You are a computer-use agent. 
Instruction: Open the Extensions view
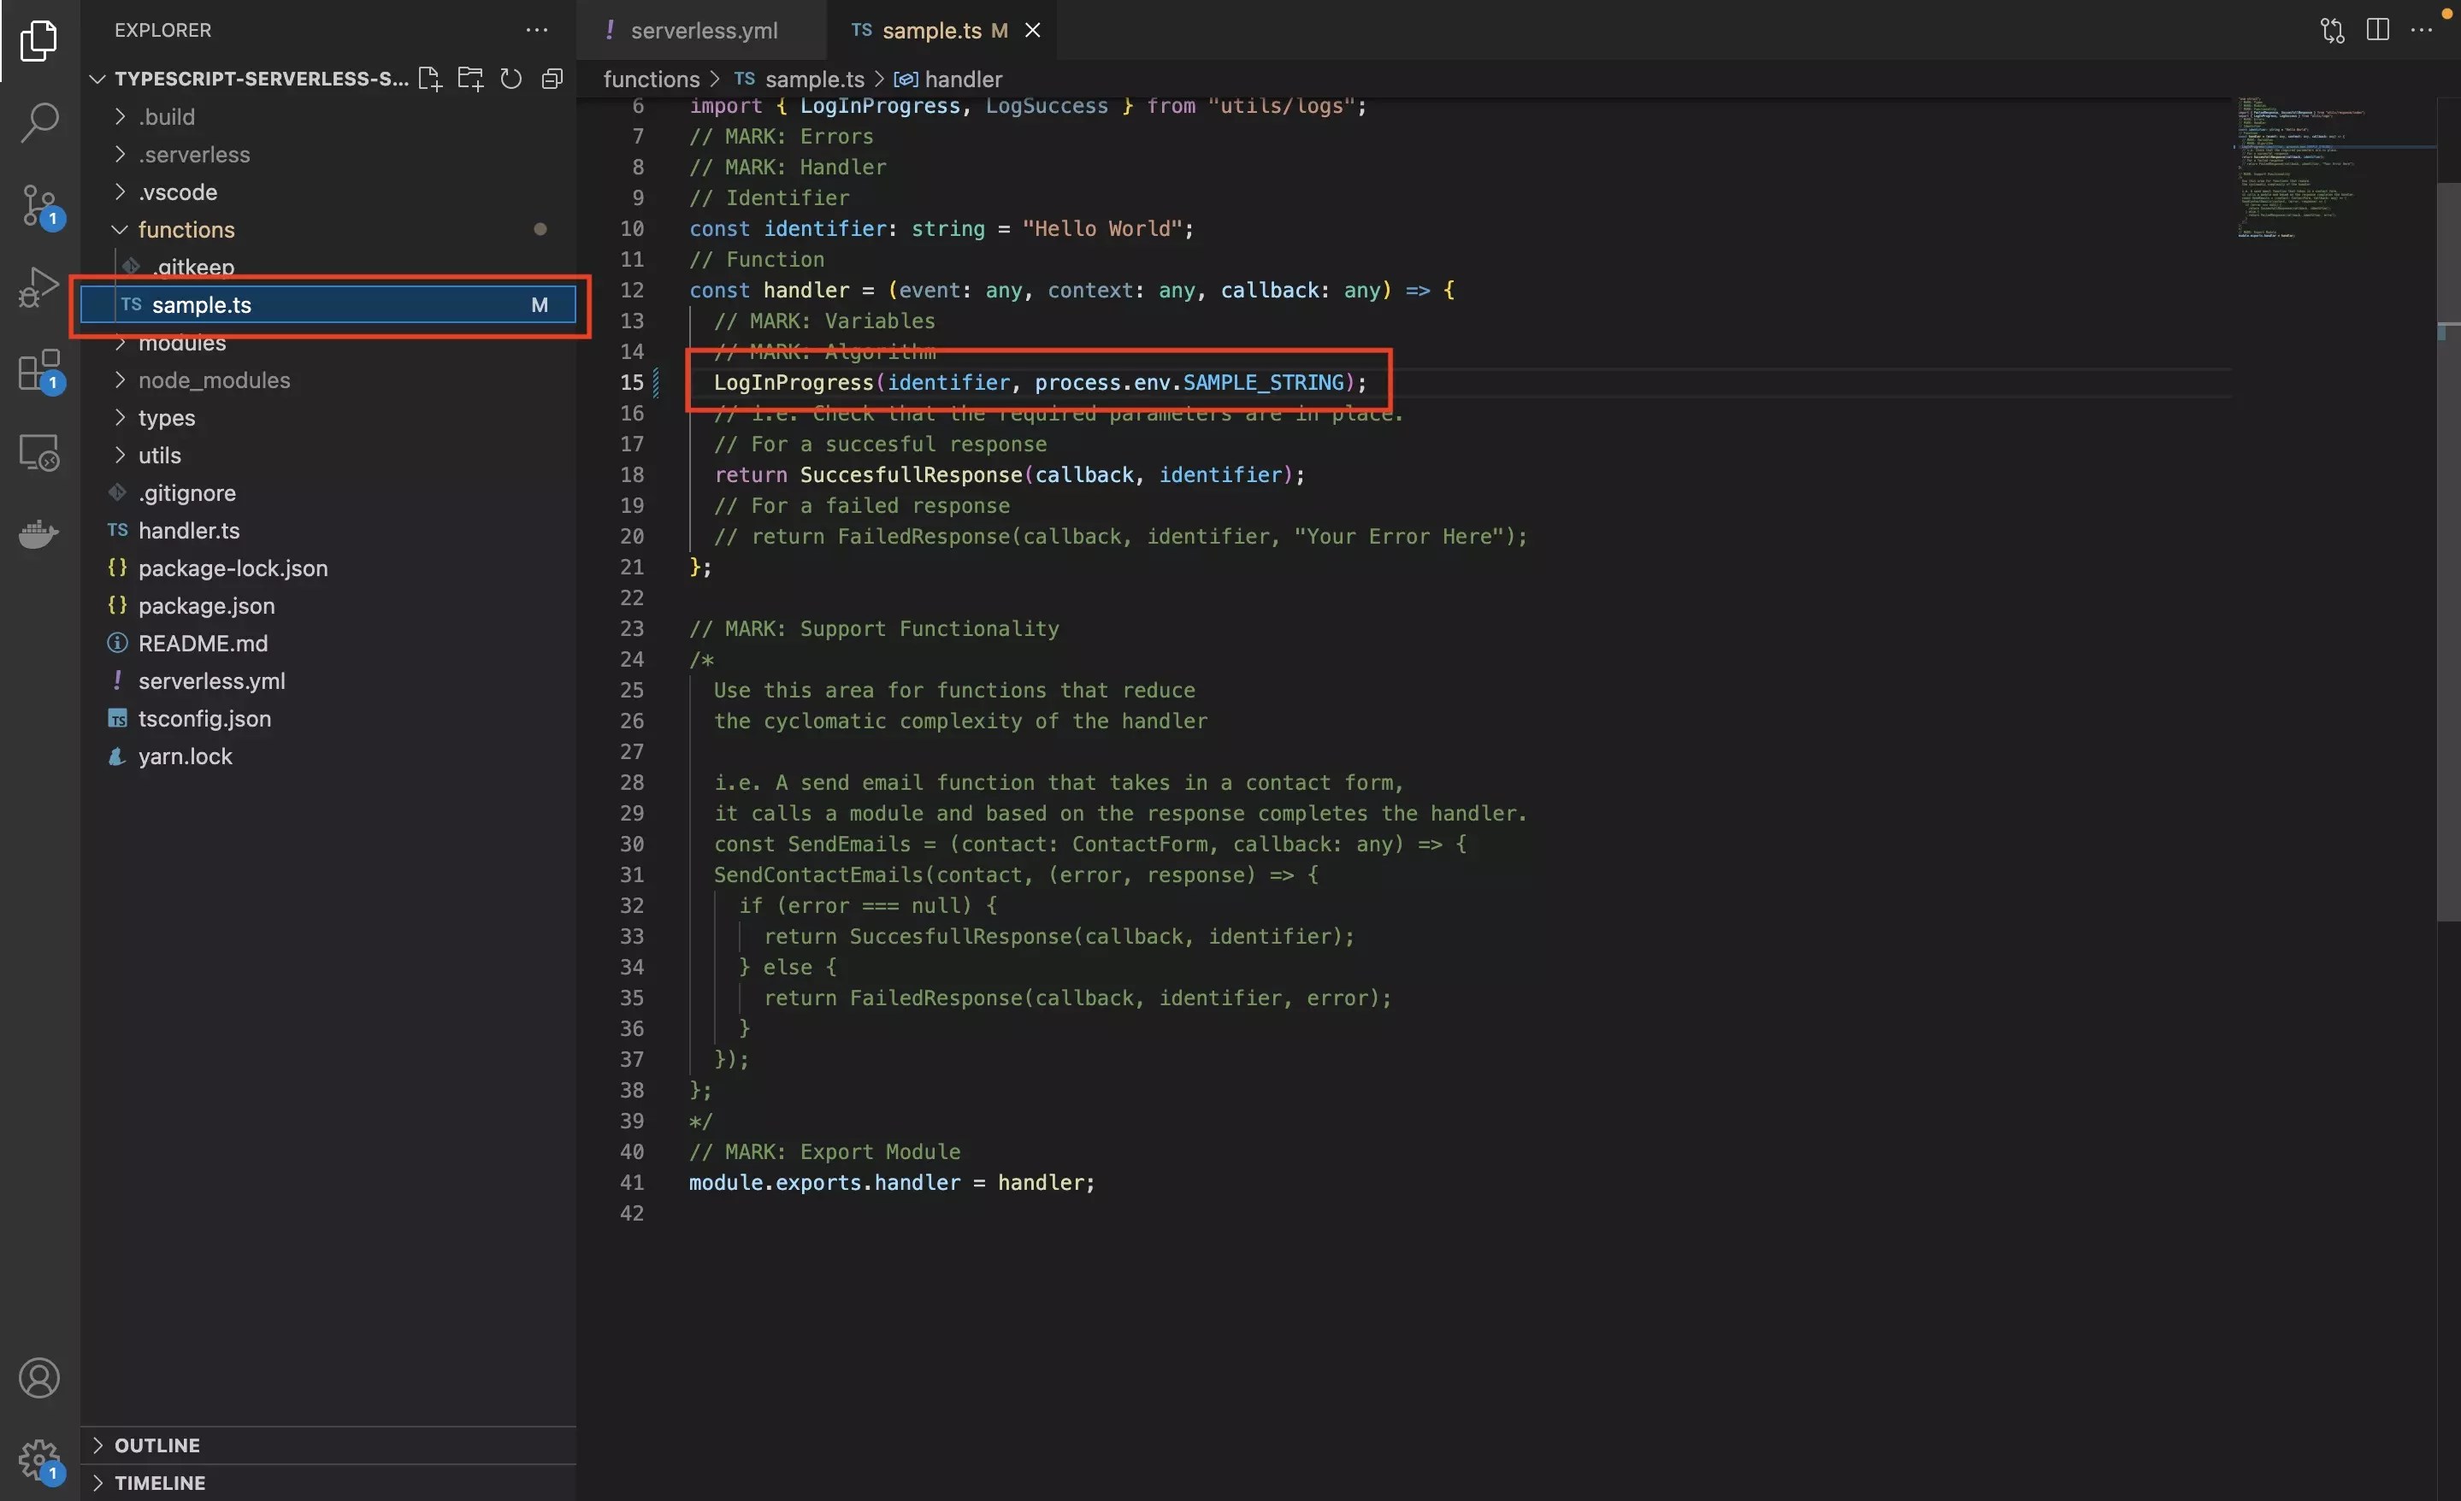39,370
